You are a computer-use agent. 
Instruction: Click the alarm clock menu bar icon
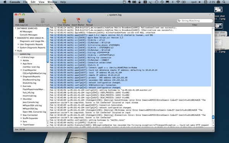tap(124, 2)
